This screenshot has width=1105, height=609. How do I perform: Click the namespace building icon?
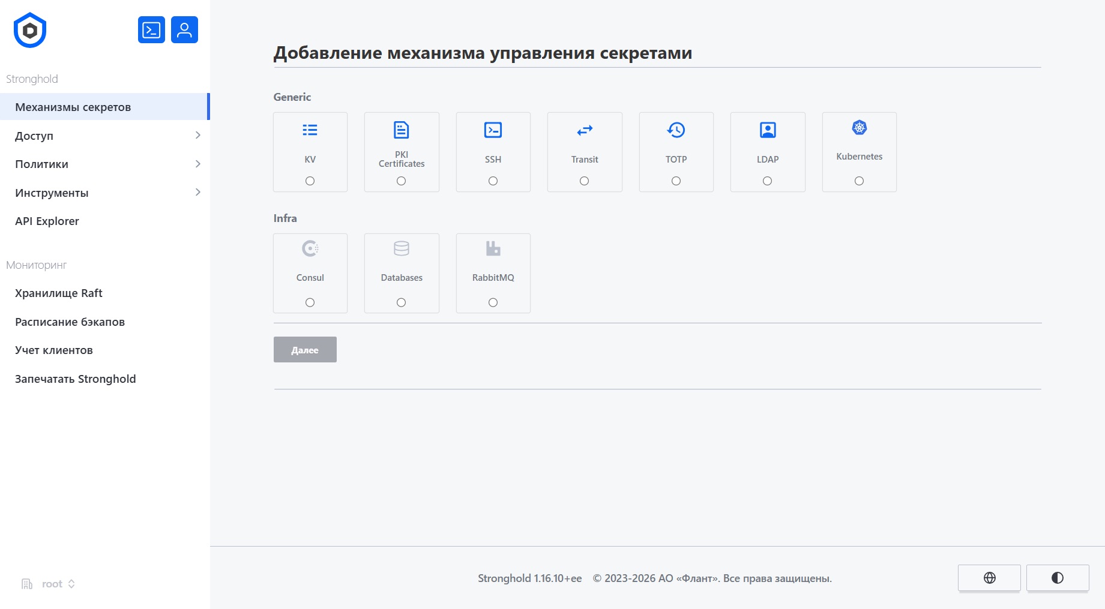pos(27,584)
